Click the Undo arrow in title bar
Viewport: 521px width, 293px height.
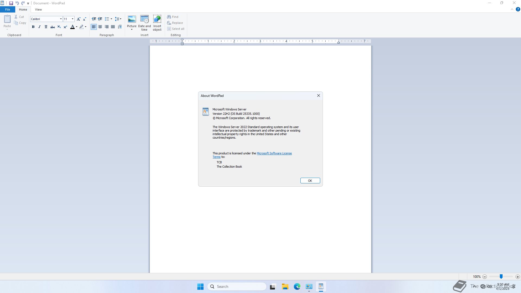[17, 3]
